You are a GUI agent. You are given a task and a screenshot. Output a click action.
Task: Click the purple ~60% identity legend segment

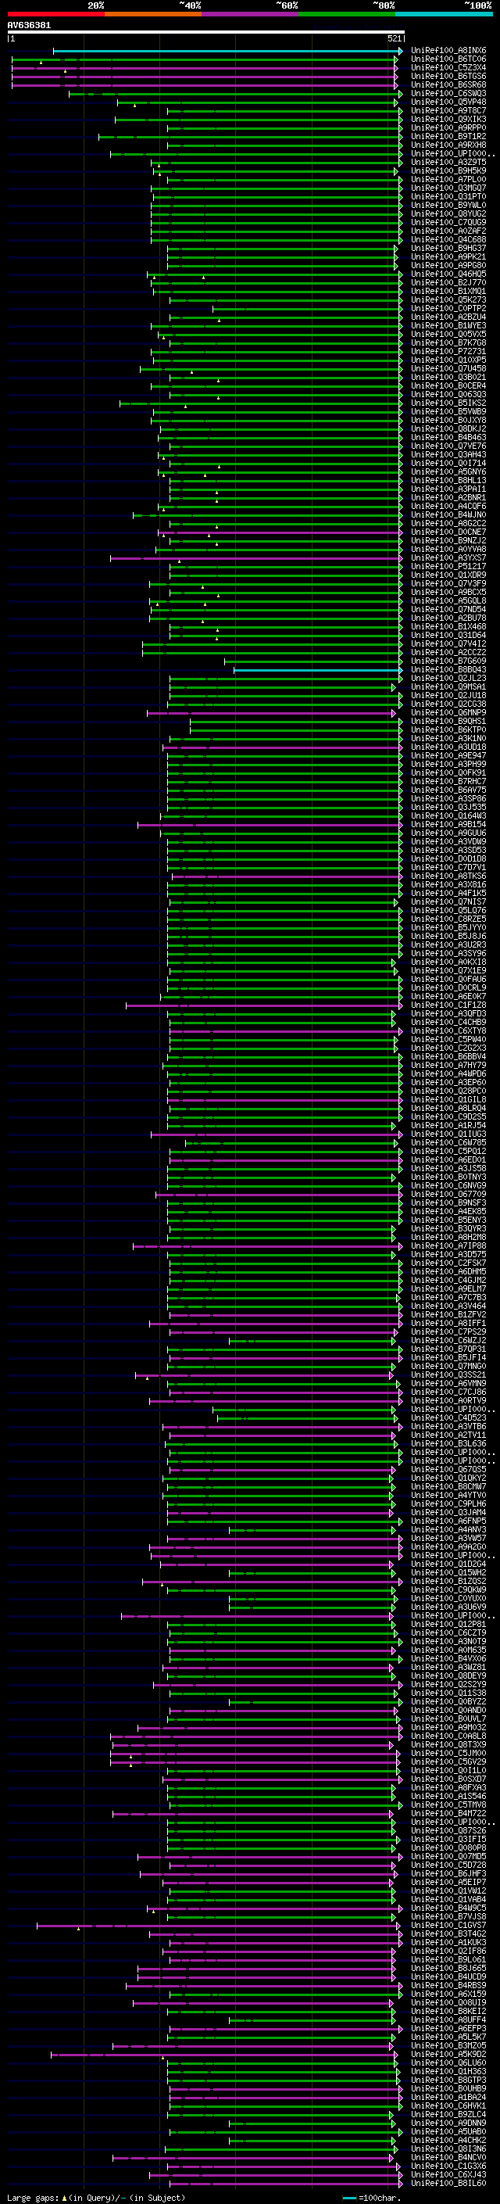click(249, 14)
